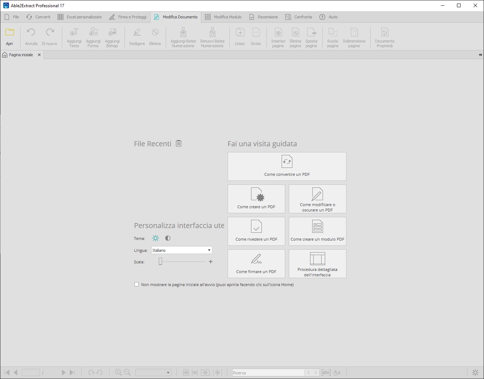This screenshot has width=484, height=379.
Task: Click Rimuovi Bates Numerazione
Action: click(x=212, y=37)
